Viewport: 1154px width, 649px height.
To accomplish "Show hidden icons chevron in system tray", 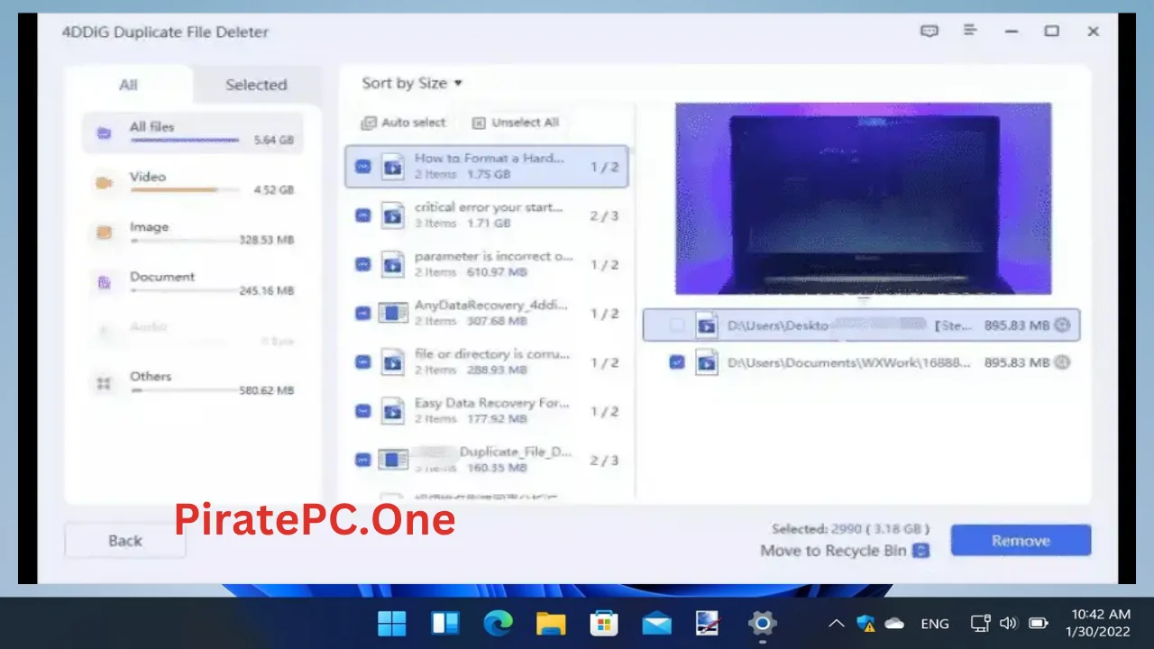I will (x=837, y=623).
